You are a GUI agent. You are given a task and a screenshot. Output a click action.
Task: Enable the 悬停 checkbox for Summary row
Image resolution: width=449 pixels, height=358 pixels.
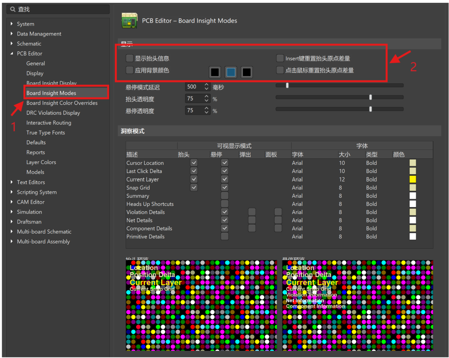(224, 195)
